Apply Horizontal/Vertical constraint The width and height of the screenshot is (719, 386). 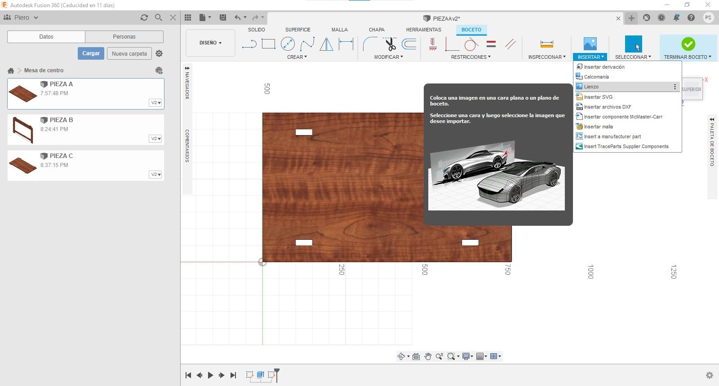pos(433,44)
